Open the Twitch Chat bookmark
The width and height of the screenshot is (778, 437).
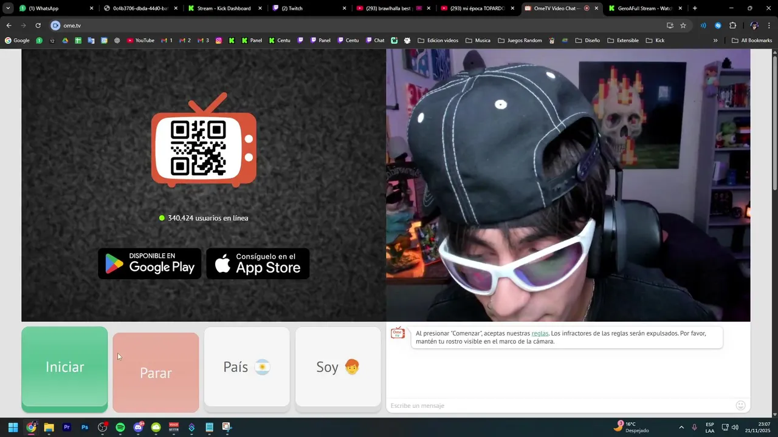click(x=374, y=41)
